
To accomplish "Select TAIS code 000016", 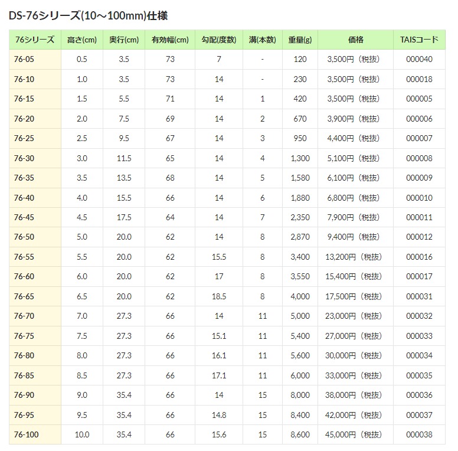I will tap(419, 257).
